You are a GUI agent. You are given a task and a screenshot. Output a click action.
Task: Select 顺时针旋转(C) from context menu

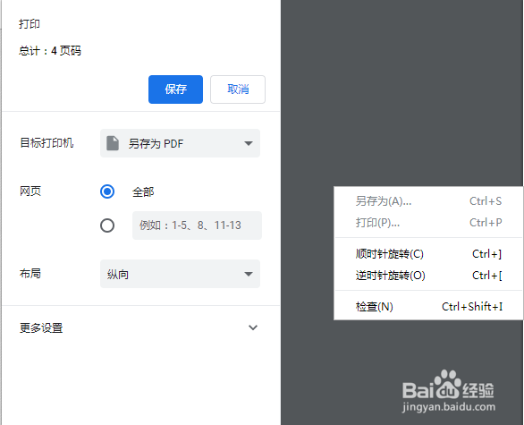(428, 254)
